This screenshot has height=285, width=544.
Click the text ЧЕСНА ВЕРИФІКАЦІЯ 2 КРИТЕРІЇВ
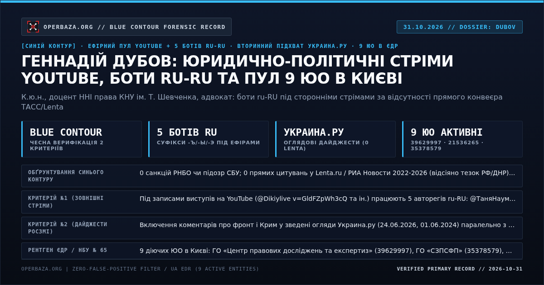(x=67, y=145)
